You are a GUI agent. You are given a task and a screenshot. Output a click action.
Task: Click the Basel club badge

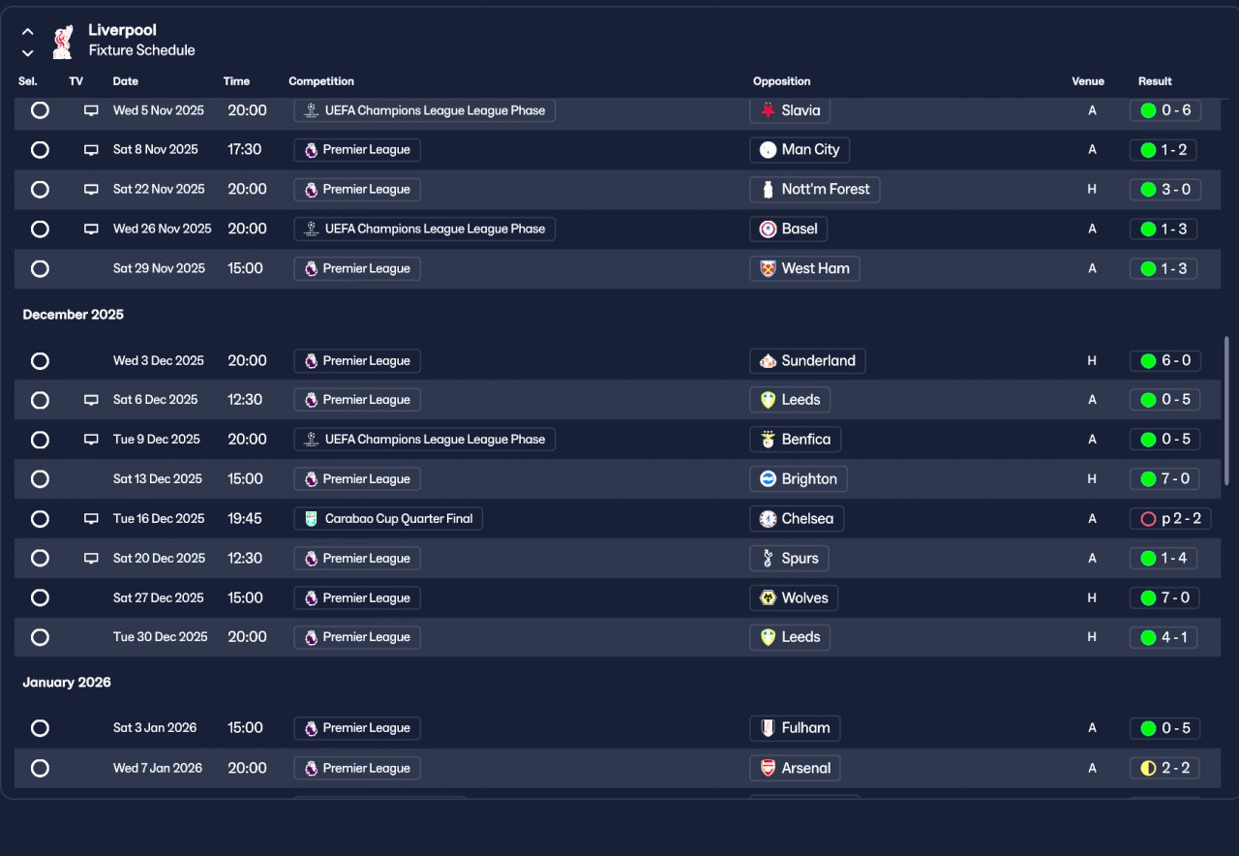[768, 229]
